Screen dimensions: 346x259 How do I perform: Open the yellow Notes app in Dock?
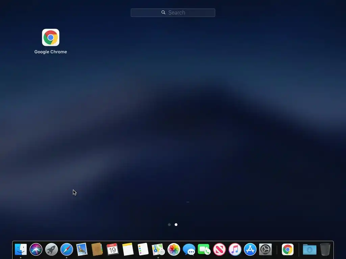128,250
